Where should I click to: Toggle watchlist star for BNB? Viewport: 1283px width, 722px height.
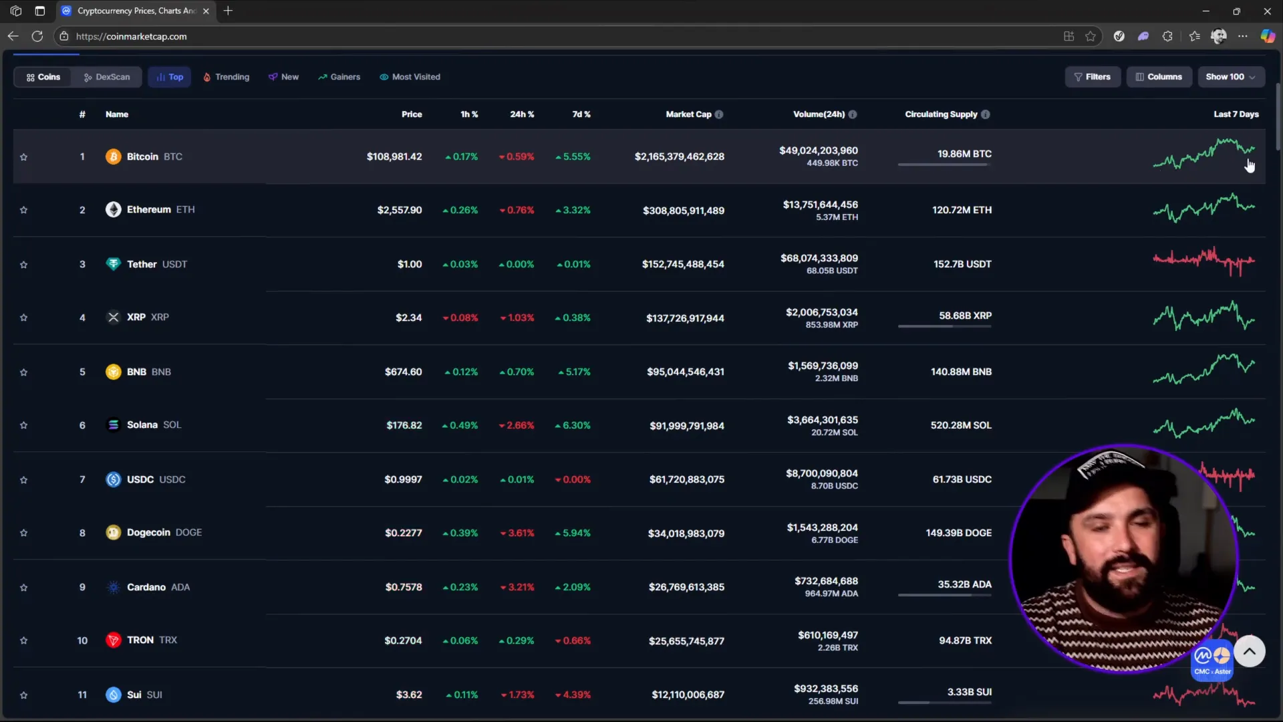coord(23,372)
